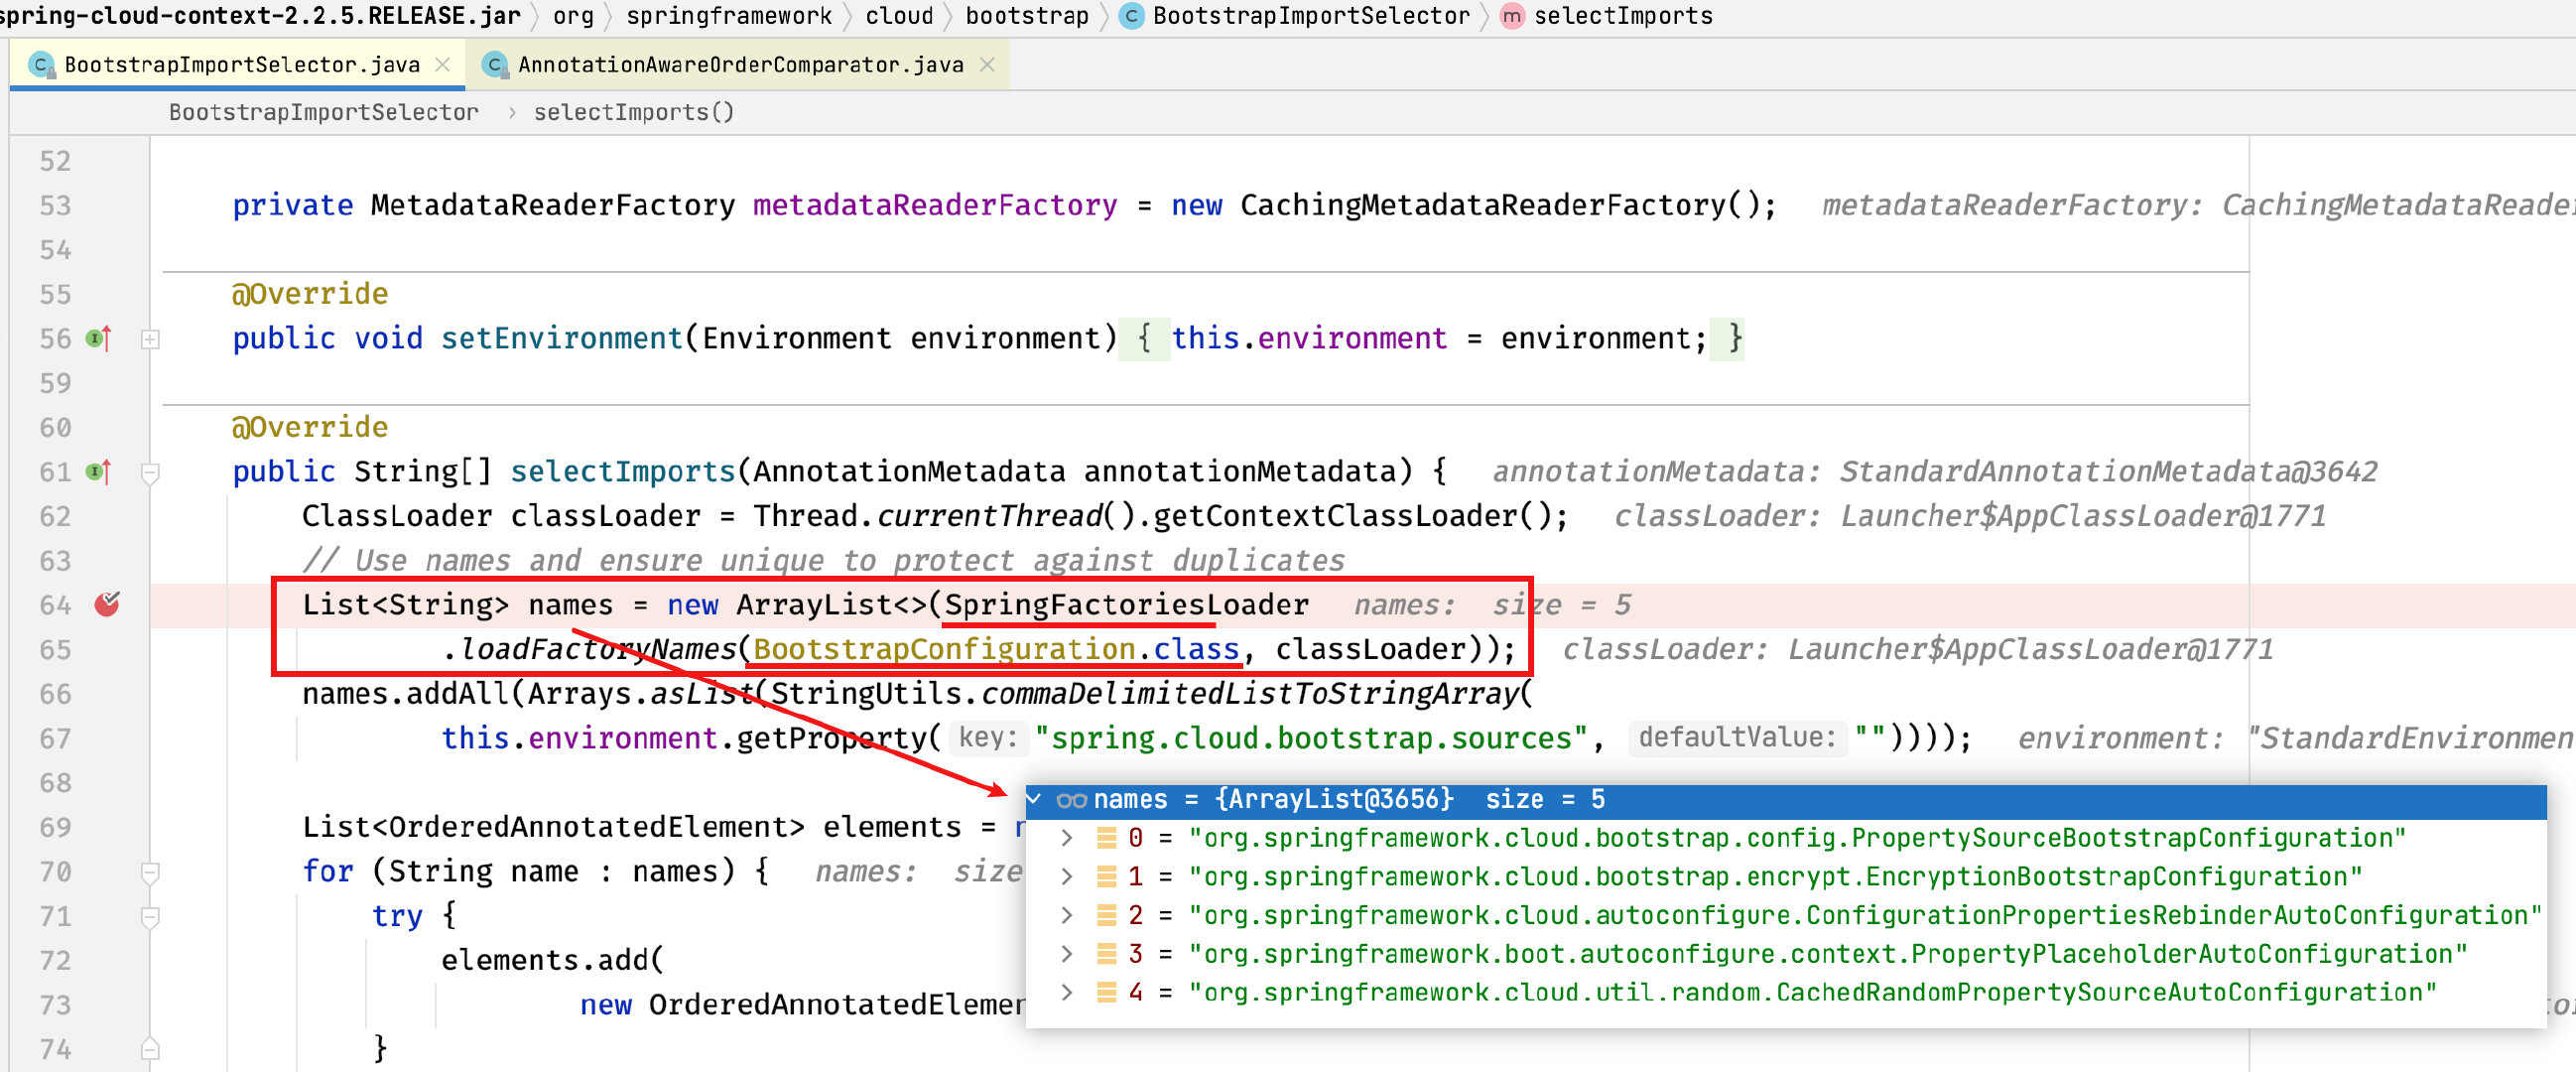Toggle the breakpoint on line 64

(x=107, y=604)
